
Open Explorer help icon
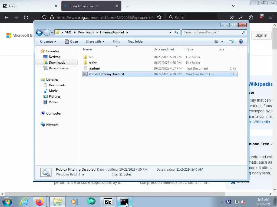[241, 42]
